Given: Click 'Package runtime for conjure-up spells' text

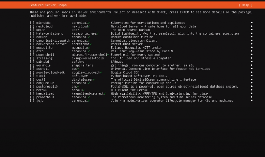Looking at the screenshot, I should click(x=143, y=83).
